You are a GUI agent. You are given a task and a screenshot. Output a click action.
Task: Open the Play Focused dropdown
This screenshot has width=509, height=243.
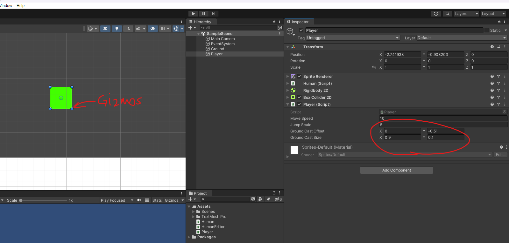point(117,200)
